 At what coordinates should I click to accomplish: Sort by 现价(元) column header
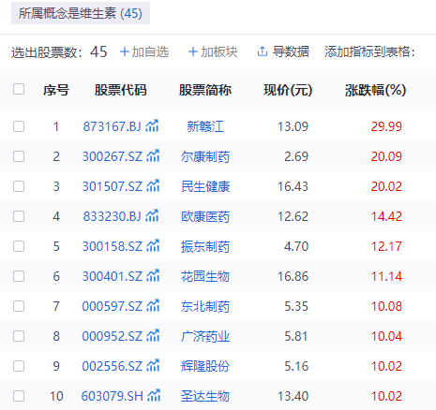(288, 90)
